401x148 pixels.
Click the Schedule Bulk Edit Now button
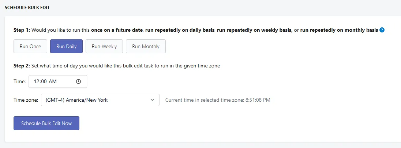[46, 123]
